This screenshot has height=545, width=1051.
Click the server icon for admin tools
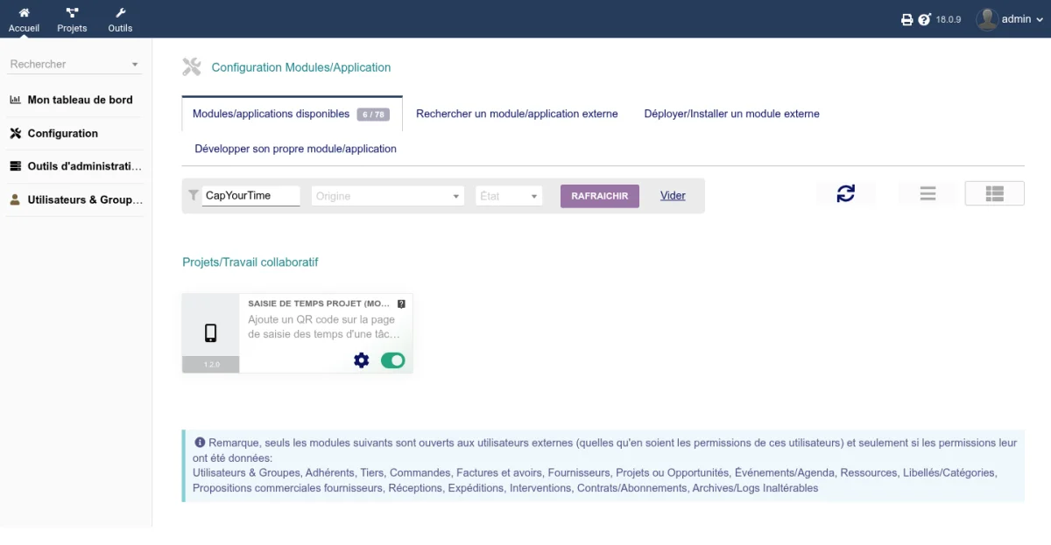point(15,166)
